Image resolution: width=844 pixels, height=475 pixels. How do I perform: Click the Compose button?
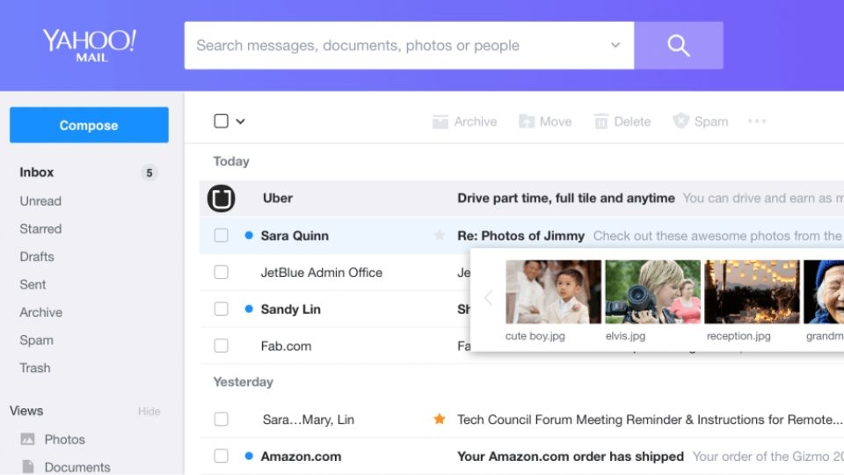(x=89, y=125)
